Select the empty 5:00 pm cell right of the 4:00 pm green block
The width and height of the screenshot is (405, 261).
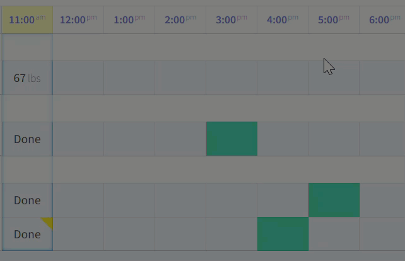click(334, 234)
